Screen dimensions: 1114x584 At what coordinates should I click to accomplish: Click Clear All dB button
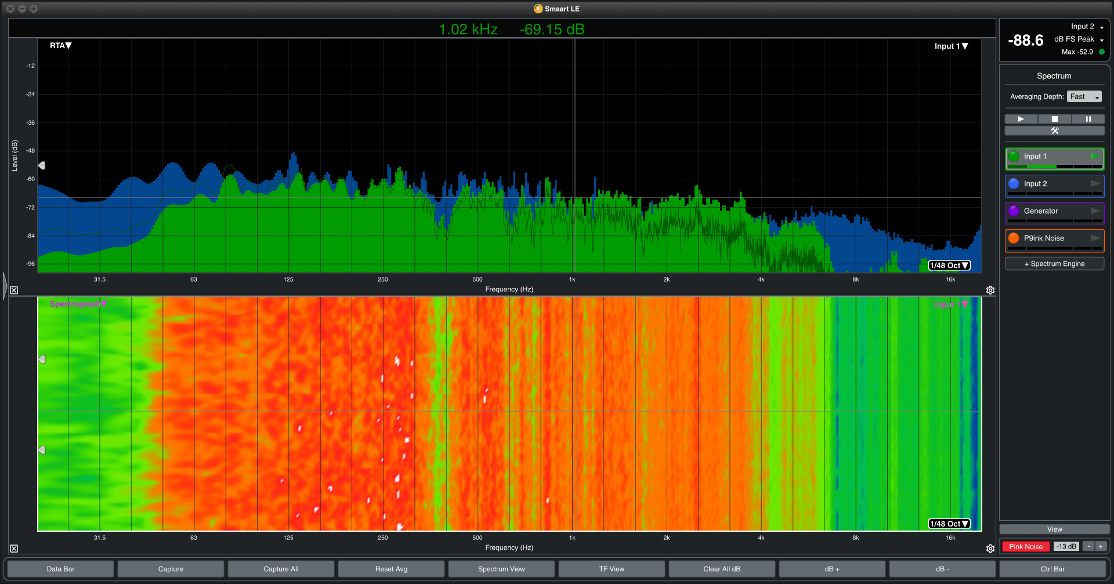(x=722, y=569)
